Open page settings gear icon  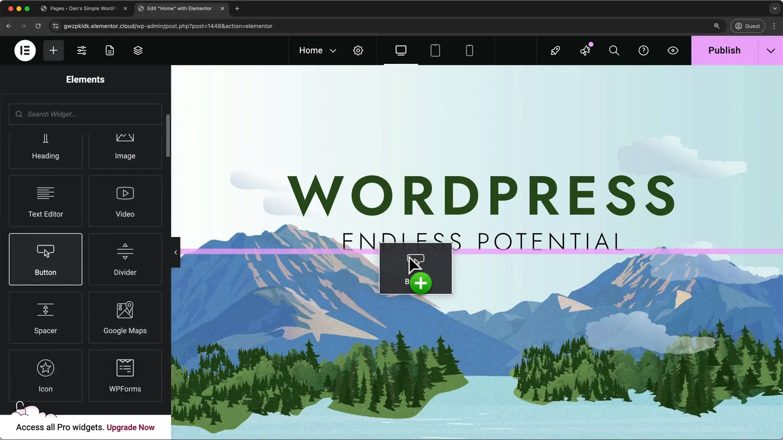point(358,50)
